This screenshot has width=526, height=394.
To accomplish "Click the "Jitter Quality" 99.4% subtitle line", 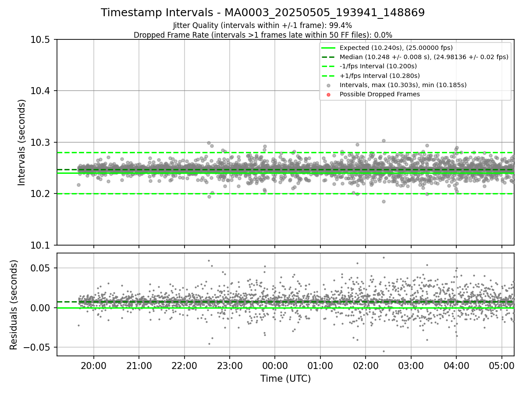I will [x=263, y=25].
